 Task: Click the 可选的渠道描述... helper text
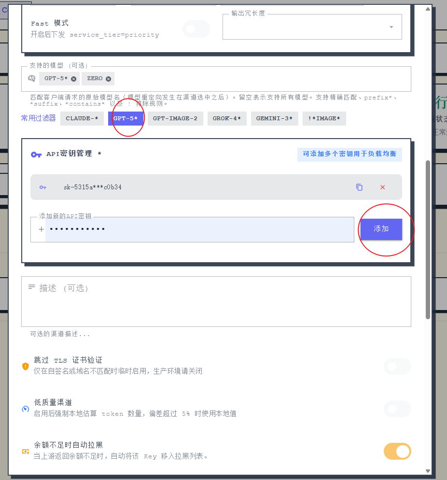(60, 334)
